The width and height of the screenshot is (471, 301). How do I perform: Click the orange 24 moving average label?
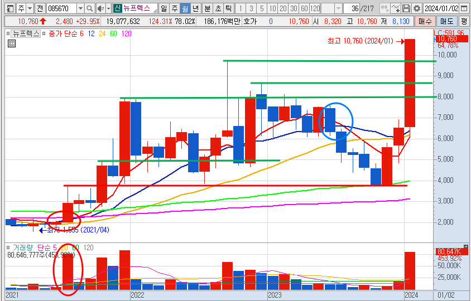click(x=102, y=33)
